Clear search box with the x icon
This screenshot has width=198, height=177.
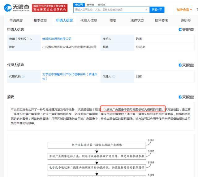(146, 10)
